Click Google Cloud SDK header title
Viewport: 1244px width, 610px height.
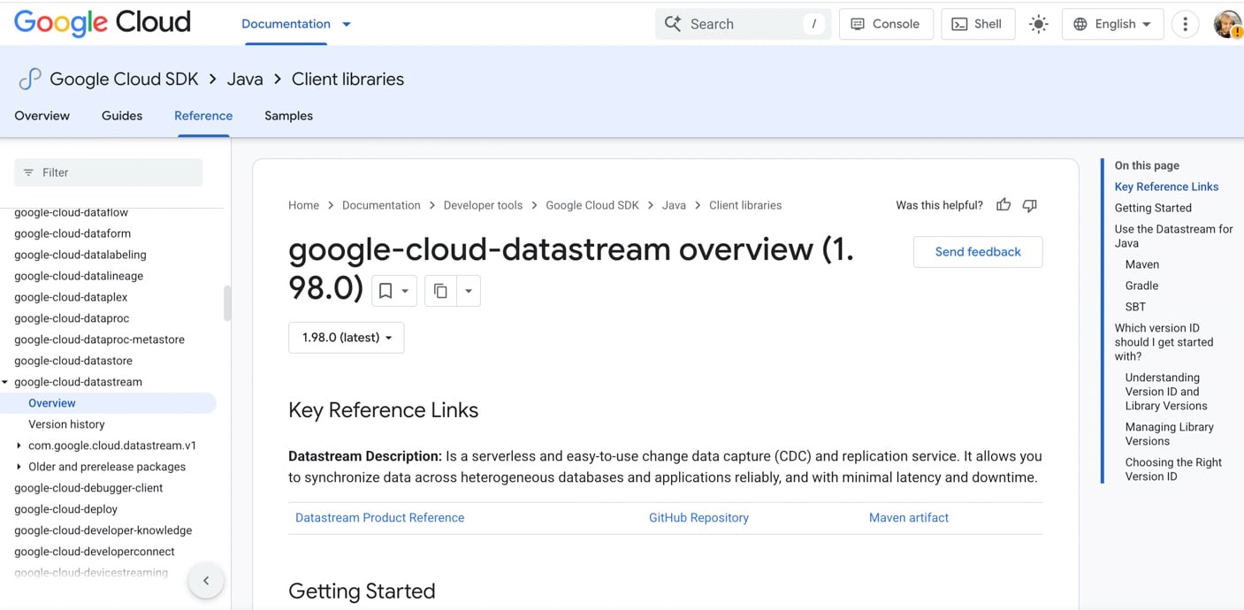pos(124,79)
